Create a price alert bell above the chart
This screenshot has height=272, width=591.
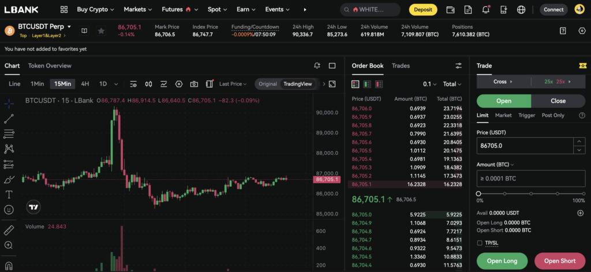tap(317, 66)
